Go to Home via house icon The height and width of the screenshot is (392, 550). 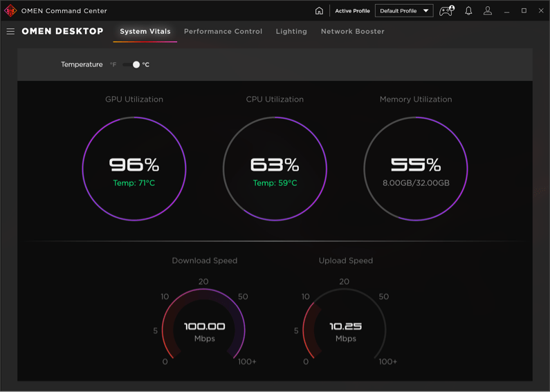(x=319, y=11)
